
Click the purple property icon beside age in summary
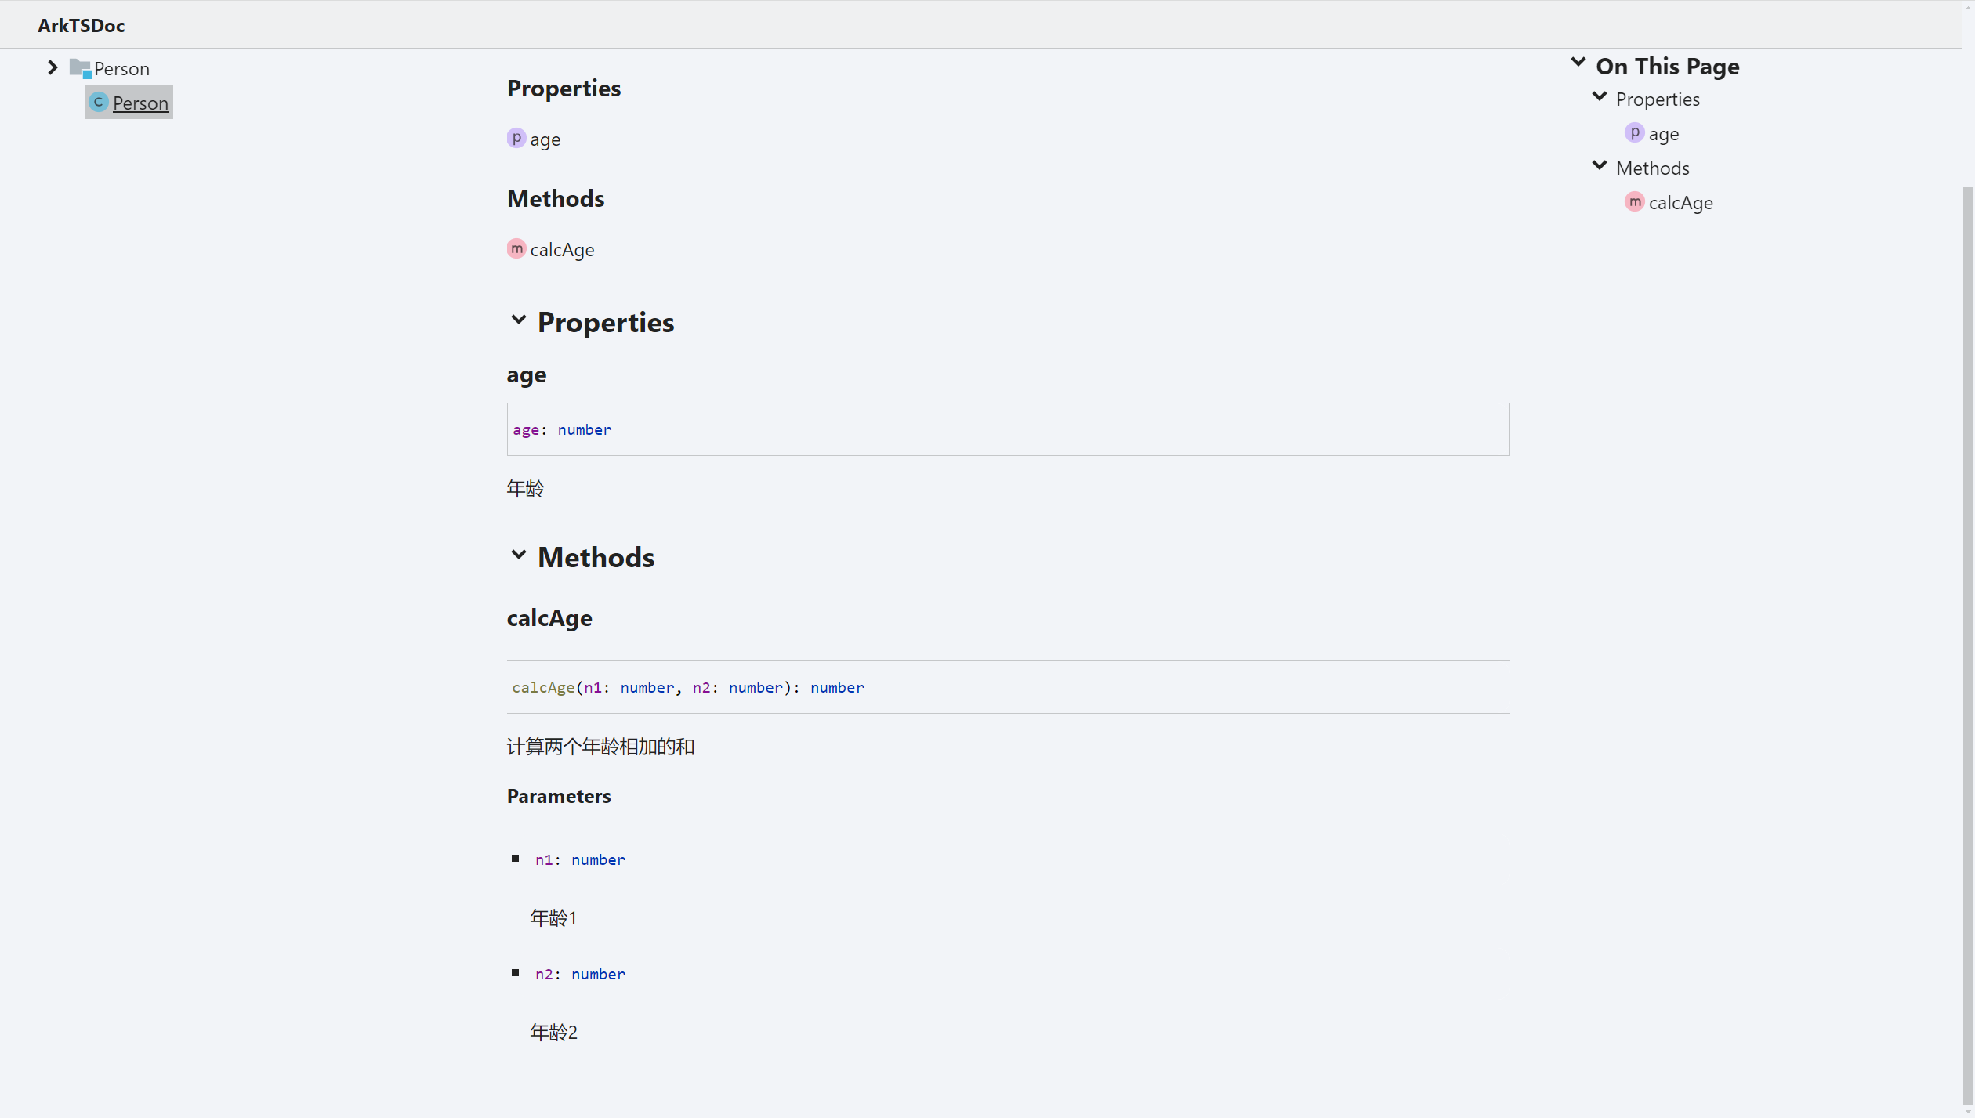[516, 139]
